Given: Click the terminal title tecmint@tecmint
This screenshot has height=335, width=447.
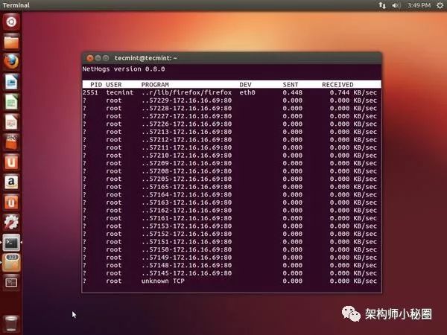Looking at the screenshot, I should pos(146,58).
